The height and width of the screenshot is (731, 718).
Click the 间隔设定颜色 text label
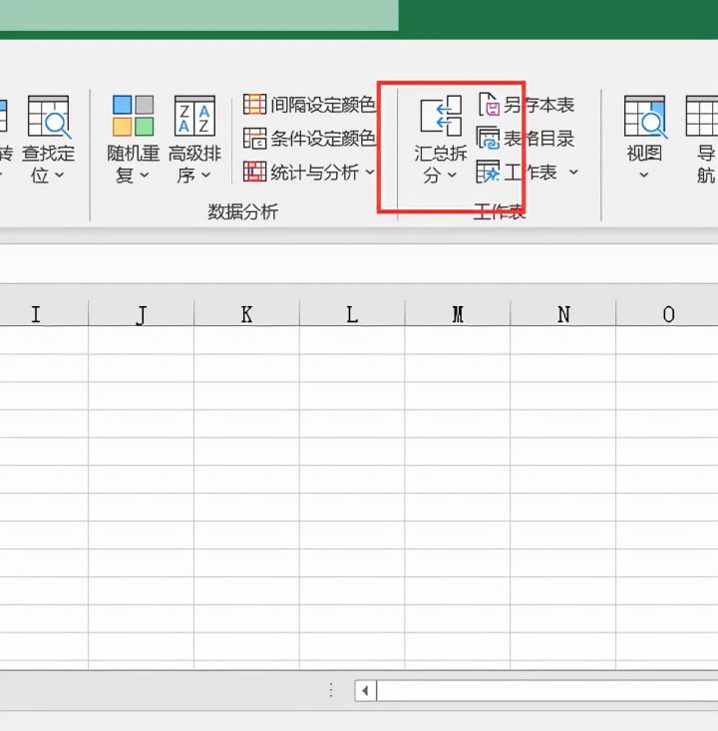323,105
